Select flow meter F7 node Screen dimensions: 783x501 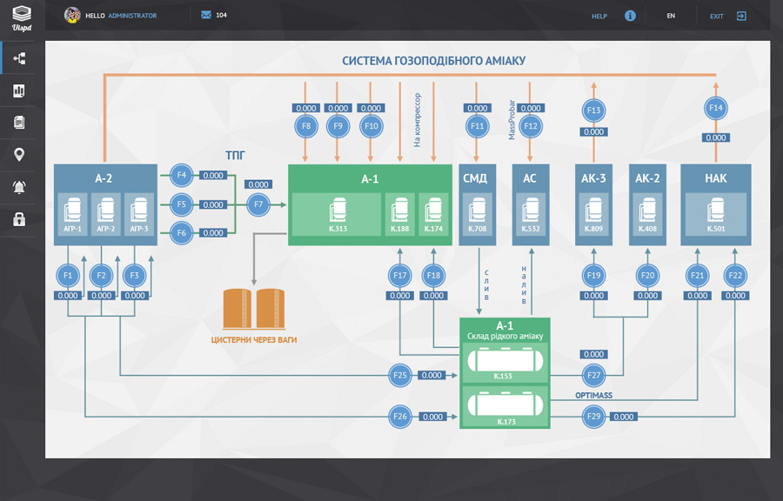point(258,205)
